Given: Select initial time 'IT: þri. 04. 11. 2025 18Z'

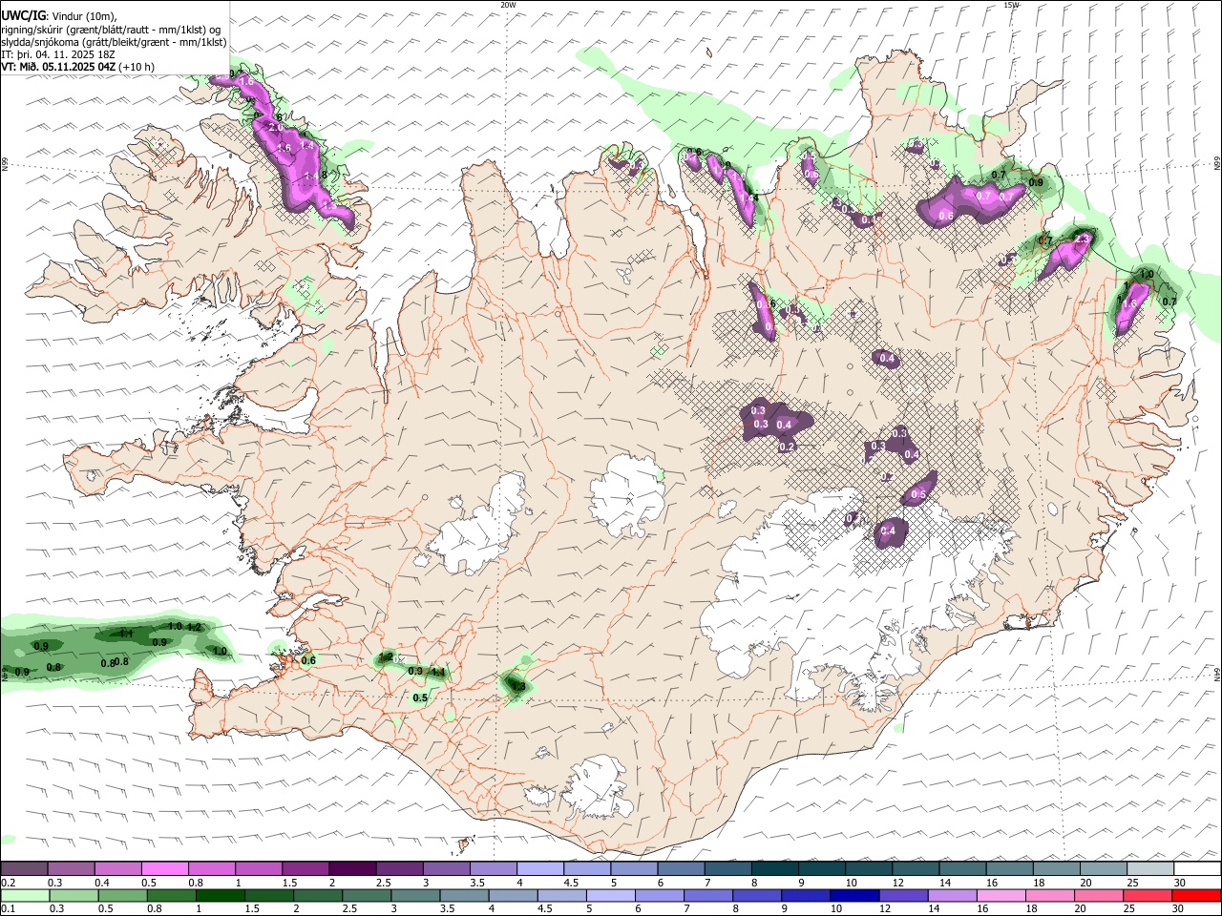Looking at the screenshot, I should click(59, 54).
